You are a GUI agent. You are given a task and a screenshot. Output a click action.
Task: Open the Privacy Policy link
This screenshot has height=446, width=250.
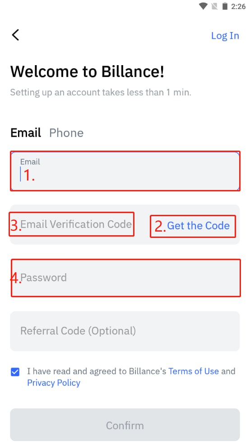coord(54,383)
